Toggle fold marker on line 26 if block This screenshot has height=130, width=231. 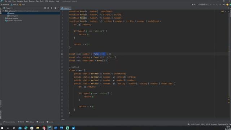pos(68,93)
